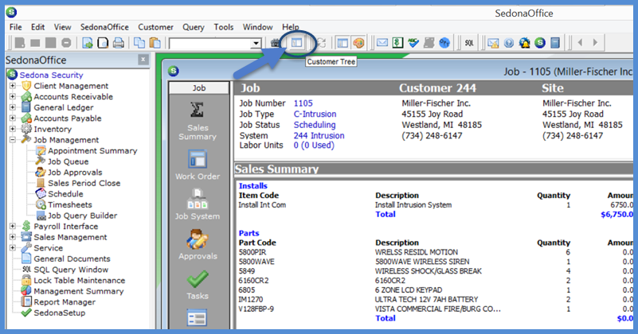Image resolution: width=638 pixels, height=334 pixels.
Task: Click the 244 Intrusion system link
Action: (319, 136)
